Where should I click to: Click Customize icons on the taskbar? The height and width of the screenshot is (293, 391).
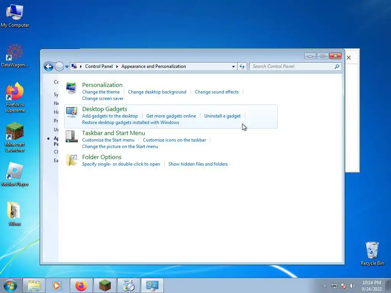click(174, 140)
